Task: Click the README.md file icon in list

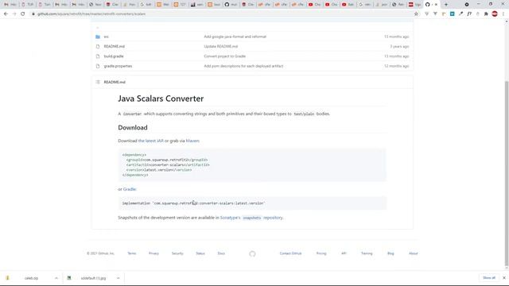Action: click(x=98, y=46)
